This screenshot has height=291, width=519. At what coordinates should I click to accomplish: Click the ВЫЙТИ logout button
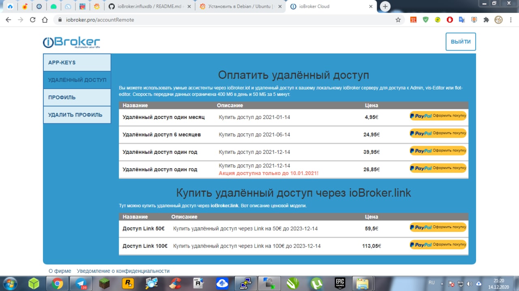coord(461,42)
